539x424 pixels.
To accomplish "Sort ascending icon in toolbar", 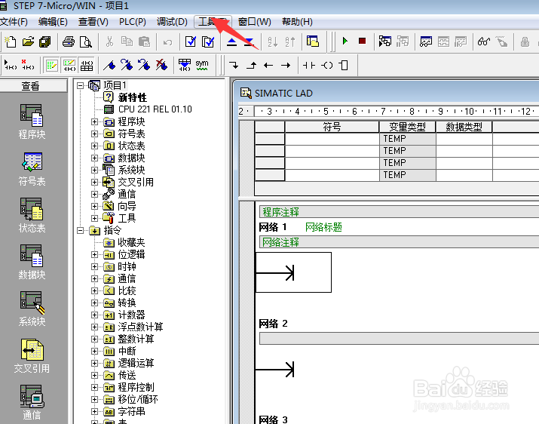I will tap(273, 41).
